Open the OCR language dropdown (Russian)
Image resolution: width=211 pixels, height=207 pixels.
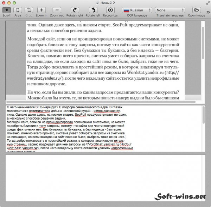137,10
